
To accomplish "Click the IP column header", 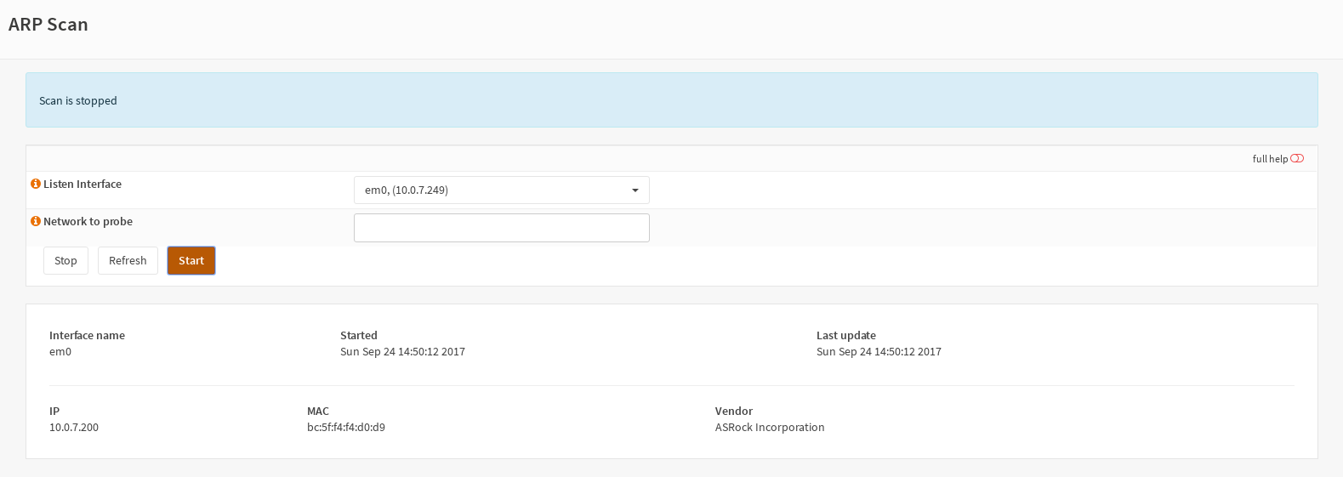I will pos(54,412).
